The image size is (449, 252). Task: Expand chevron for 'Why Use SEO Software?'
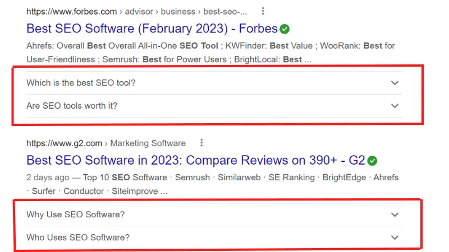[x=395, y=214]
